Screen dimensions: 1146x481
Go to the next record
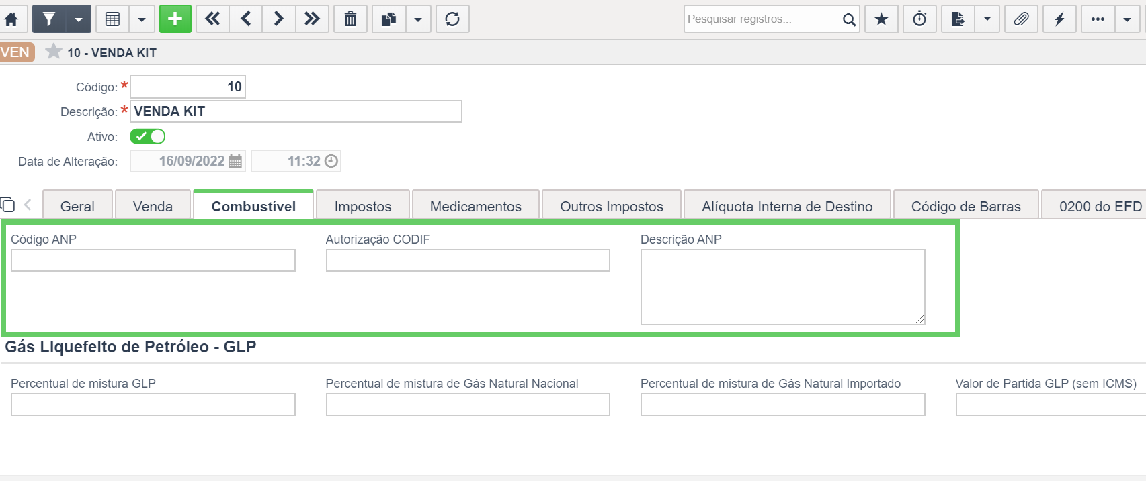coord(278,19)
